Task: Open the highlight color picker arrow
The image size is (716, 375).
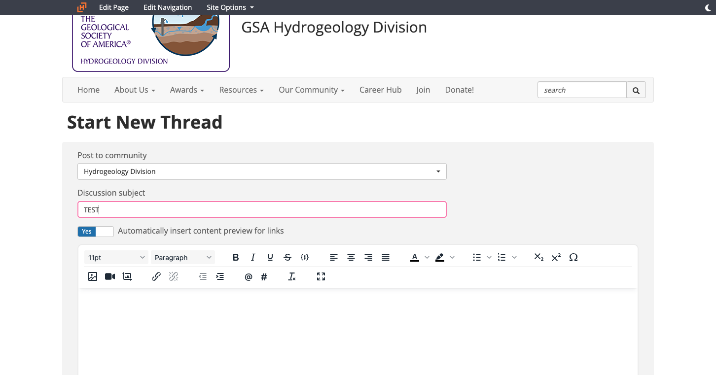Action: tap(452, 257)
